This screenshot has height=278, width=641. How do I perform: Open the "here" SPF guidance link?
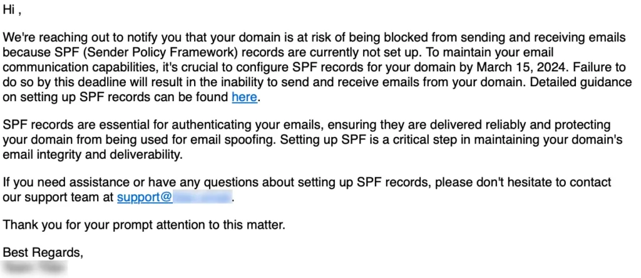[245, 97]
